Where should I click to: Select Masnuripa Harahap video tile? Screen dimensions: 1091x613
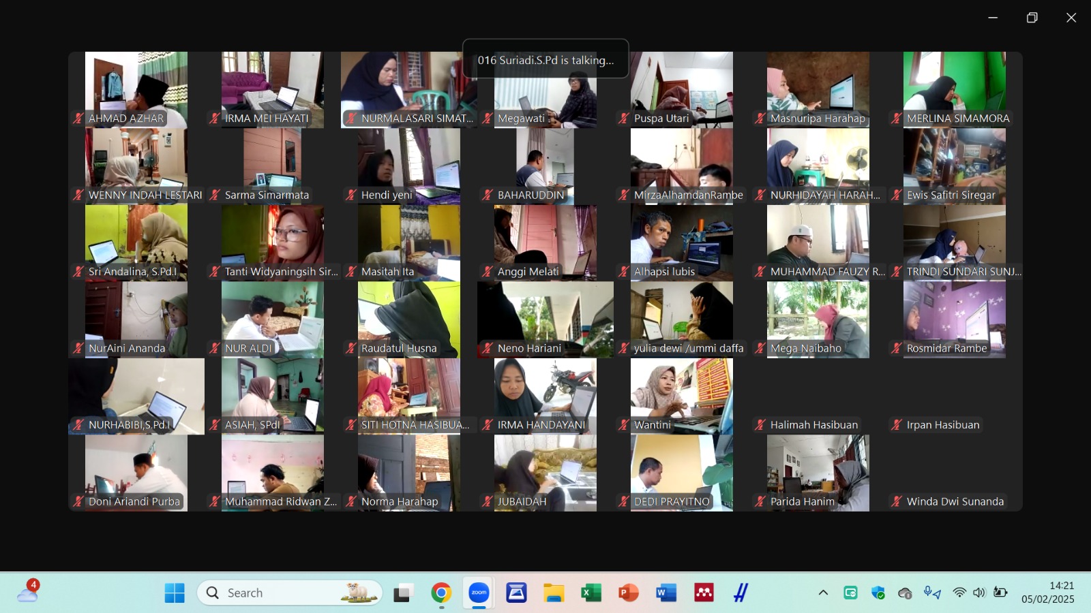(x=818, y=90)
